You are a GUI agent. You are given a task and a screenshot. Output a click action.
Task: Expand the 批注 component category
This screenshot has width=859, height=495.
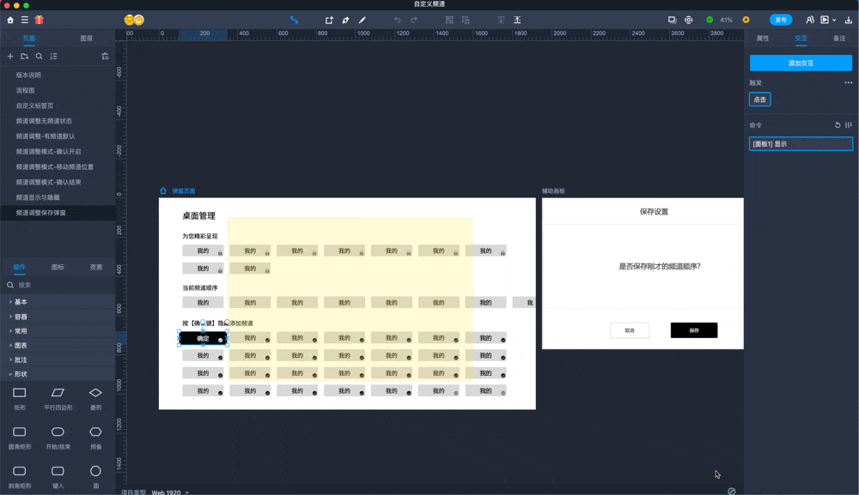pyautogui.click(x=19, y=360)
